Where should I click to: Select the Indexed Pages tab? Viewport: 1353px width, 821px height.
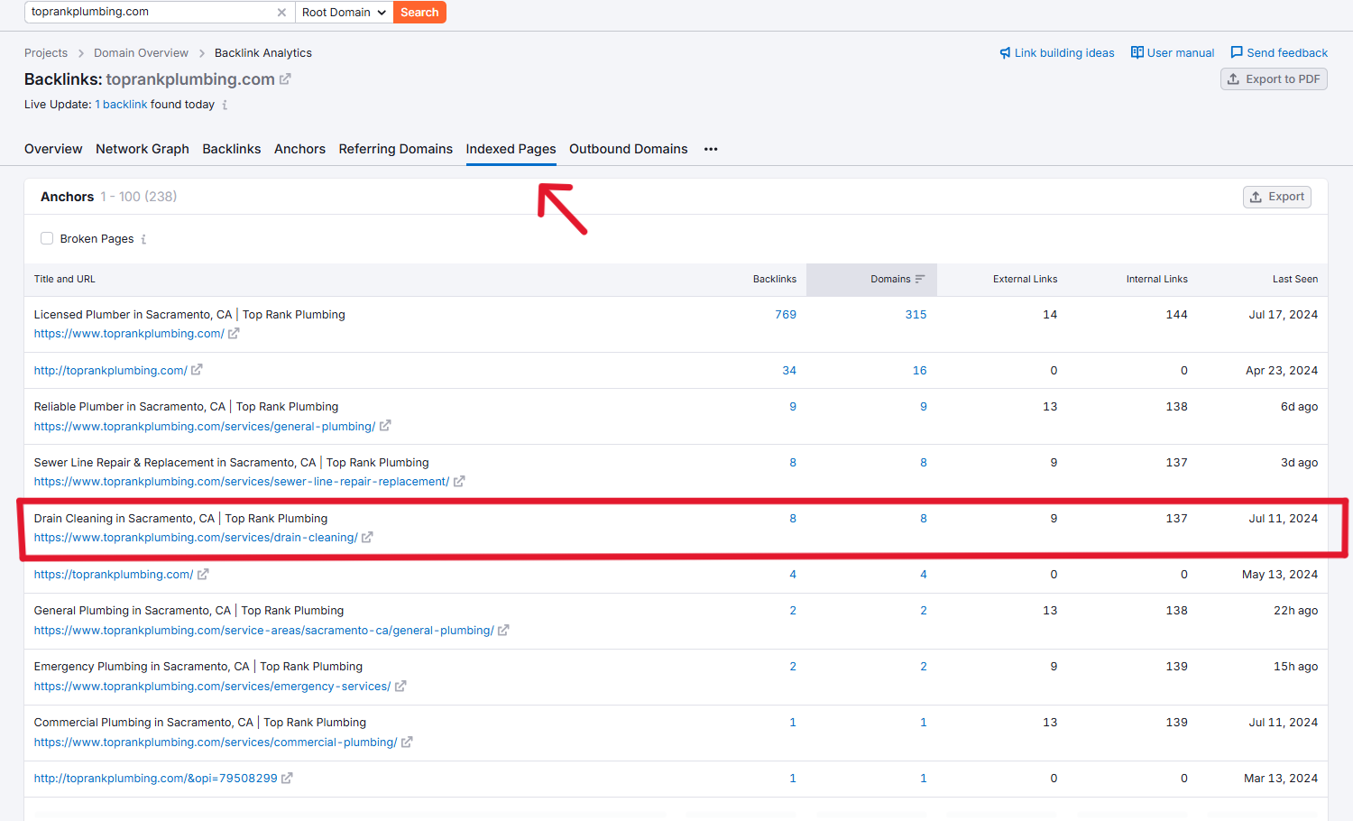[511, 150]
